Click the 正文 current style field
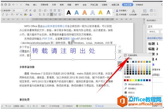The image size is (164, 109). point(155,26)
